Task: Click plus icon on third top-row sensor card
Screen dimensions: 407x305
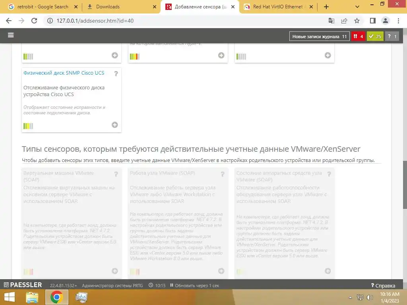Action: pos(328,55)
